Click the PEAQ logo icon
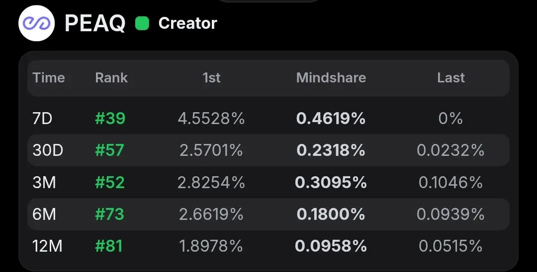Image resolution: width=537 pixels, height=272 pixels. pyautogui.click(x=37, y=23)
